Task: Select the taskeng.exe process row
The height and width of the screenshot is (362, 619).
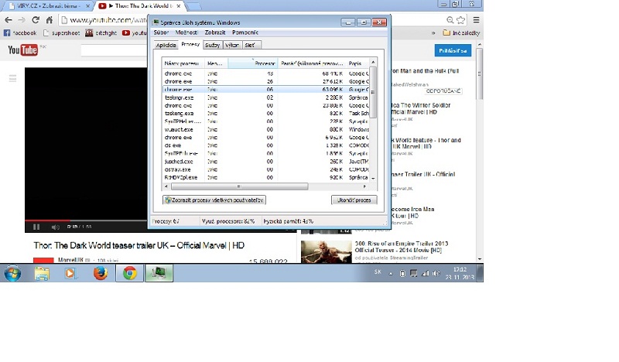Action: [x=265, y=113]
